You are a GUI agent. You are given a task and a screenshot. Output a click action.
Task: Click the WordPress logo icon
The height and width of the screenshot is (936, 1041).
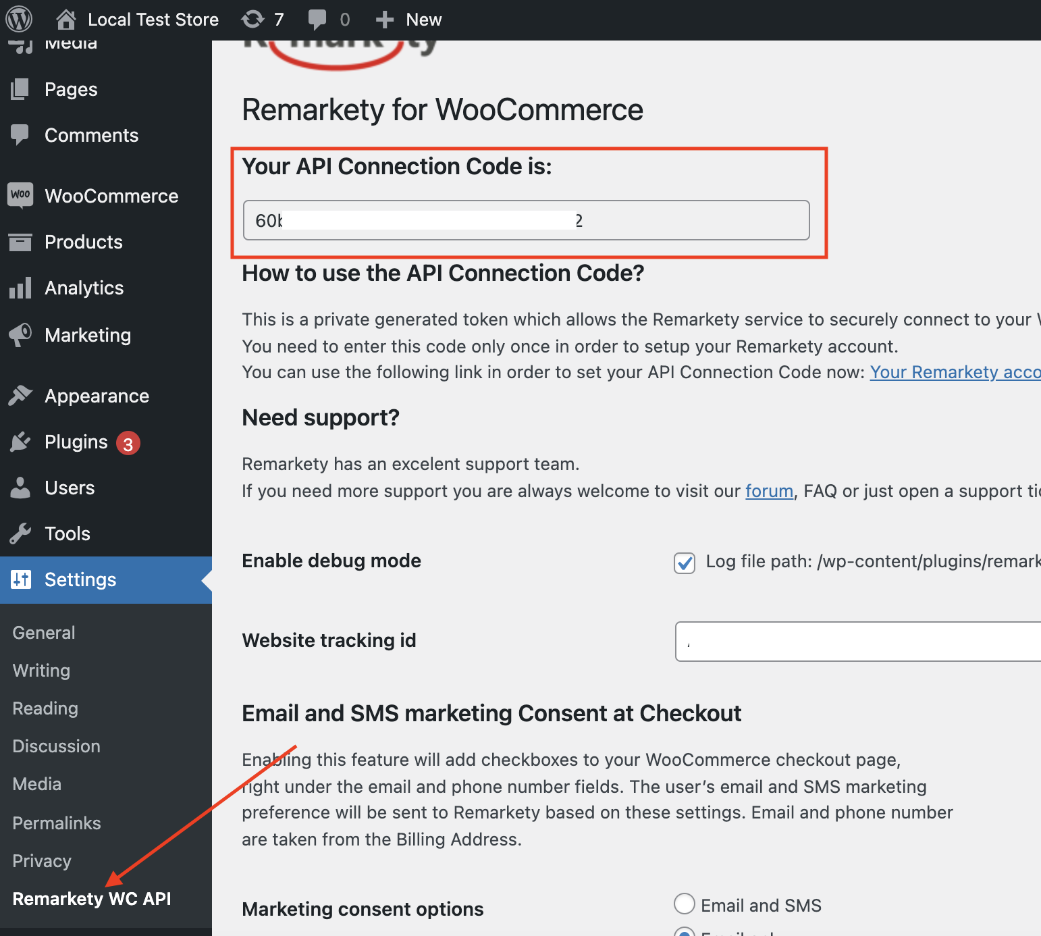(x=19, y=19)
